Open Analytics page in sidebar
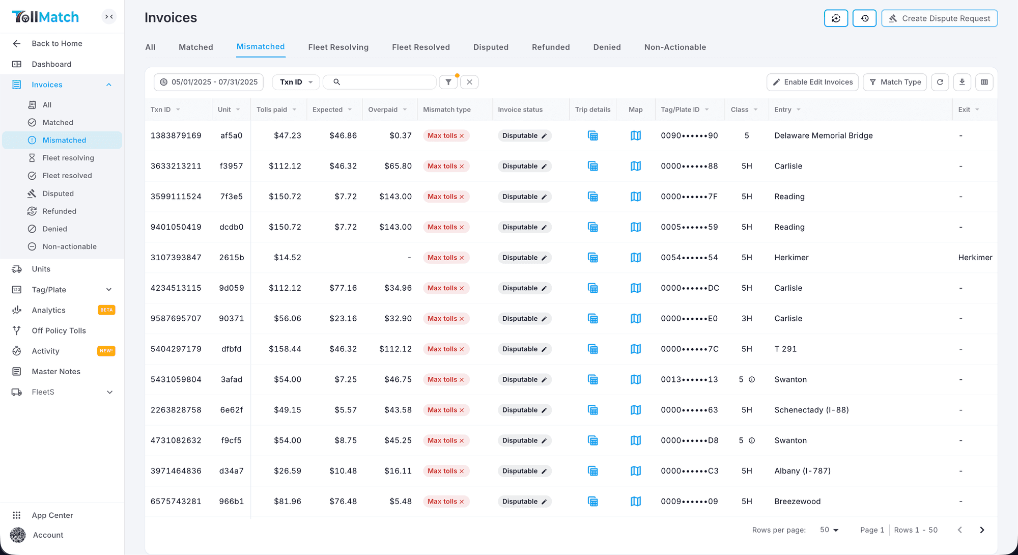This screenshot has height=555, width=1018. pos(49,310)
